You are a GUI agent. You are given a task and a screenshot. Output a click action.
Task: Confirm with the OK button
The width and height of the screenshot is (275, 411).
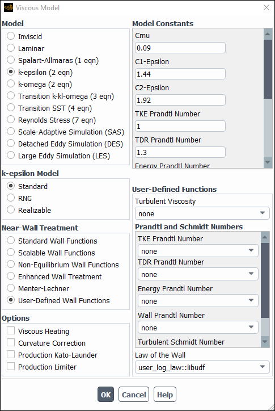(106, 394)
